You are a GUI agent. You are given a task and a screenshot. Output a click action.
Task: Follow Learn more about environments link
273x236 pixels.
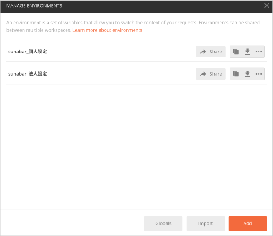point(107,30)
